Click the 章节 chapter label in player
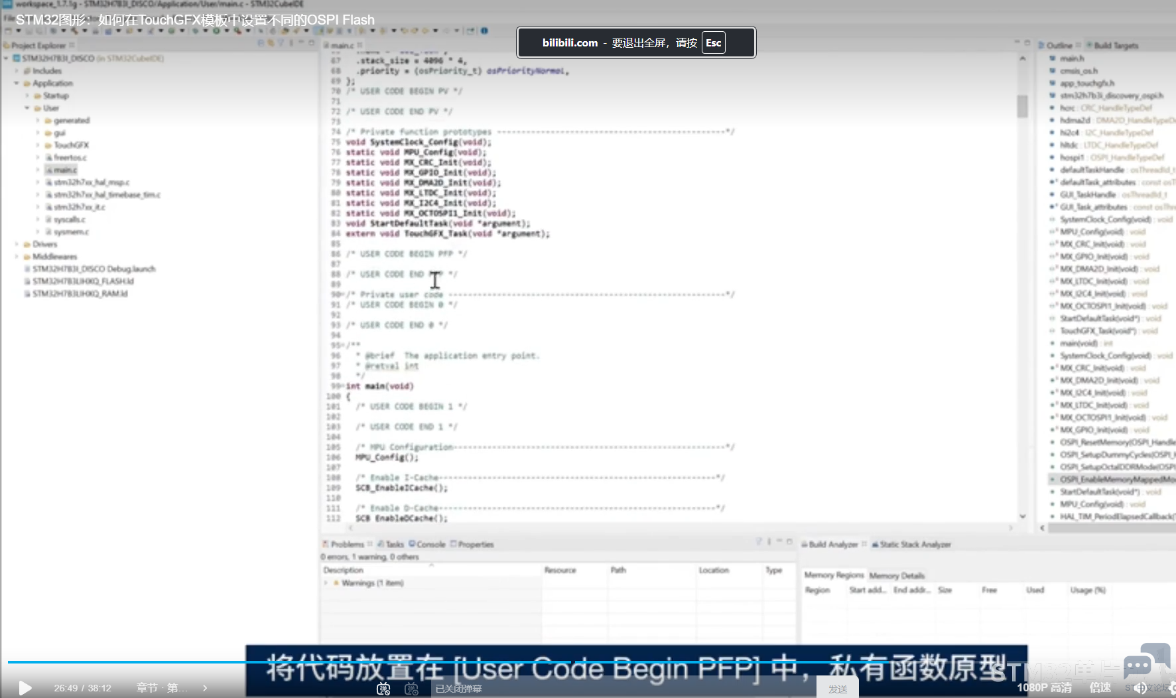1176x698 pixels. 162,688
